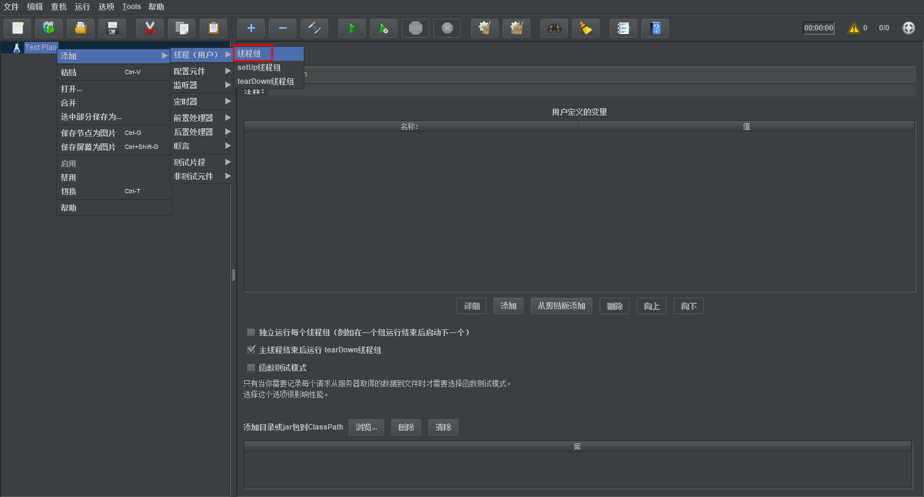Open the Tools menu in the menu bar
Image resolution: width=924 pixels, height=497 pixels.
tap(131, 7)
